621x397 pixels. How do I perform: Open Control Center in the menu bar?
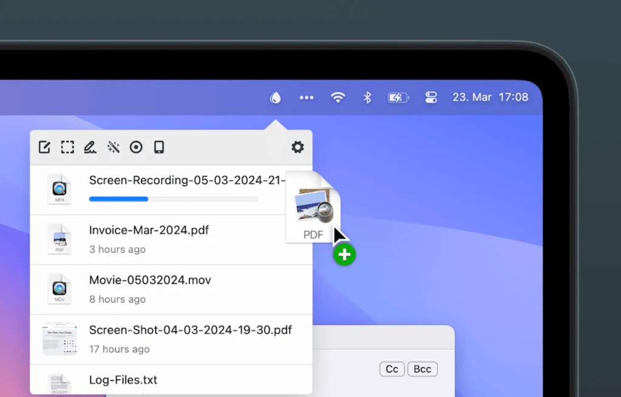pos(431,98)
